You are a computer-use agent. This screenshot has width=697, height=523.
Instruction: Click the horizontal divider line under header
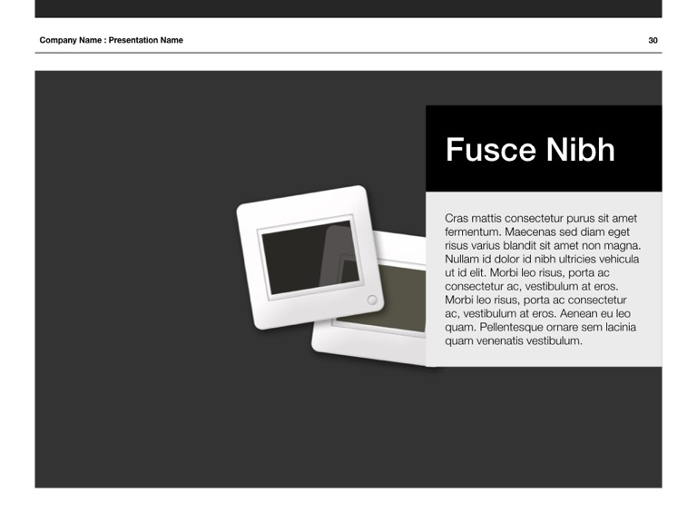[348, 53]
